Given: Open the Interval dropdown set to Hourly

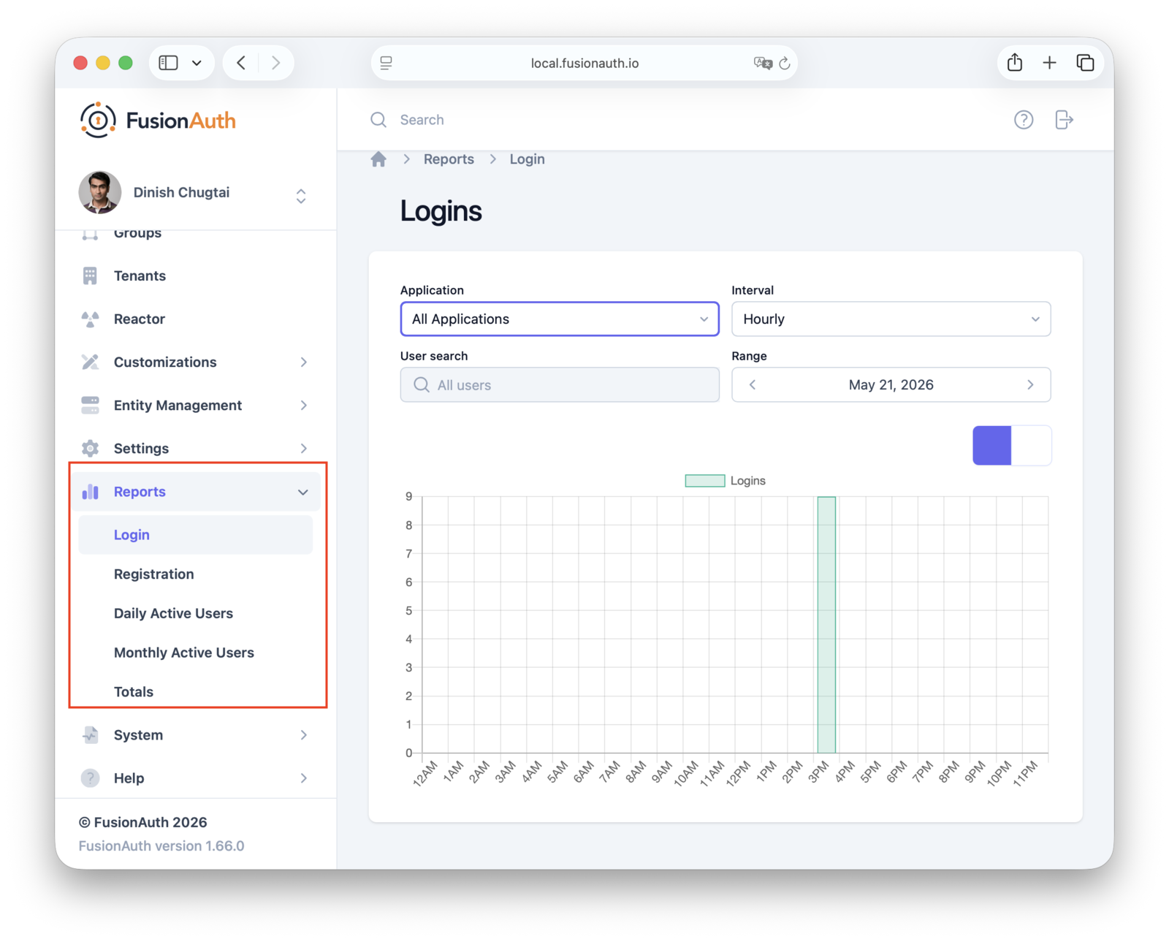Looking at the screenshot, I should pyautogui.click(x=891, y=319).
